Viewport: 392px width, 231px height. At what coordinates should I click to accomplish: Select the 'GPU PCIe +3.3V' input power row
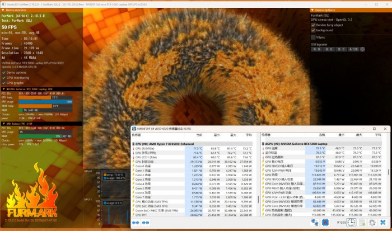tap(321, 197)
